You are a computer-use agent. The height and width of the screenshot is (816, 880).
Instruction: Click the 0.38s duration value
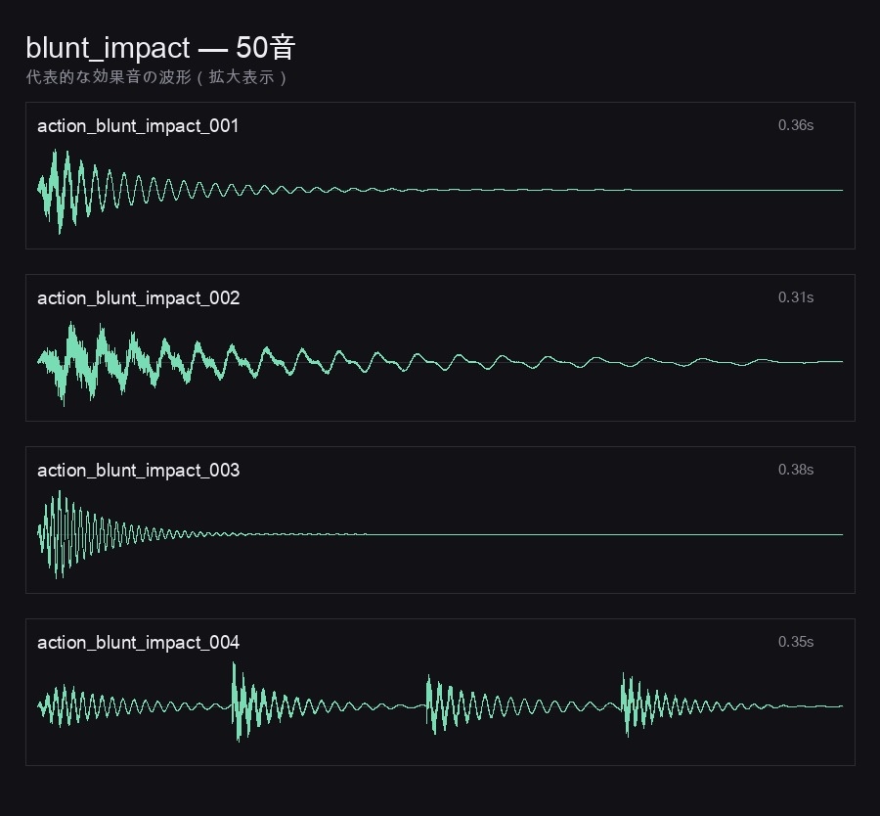795,470
